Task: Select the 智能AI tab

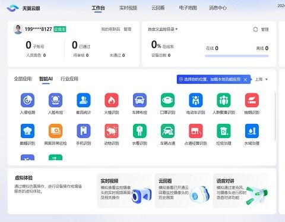Action: point(46,79)
